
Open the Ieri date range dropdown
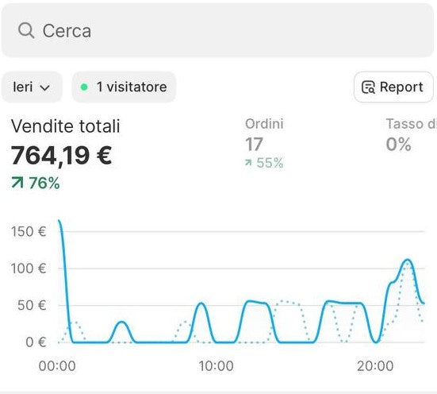point(31,87)
